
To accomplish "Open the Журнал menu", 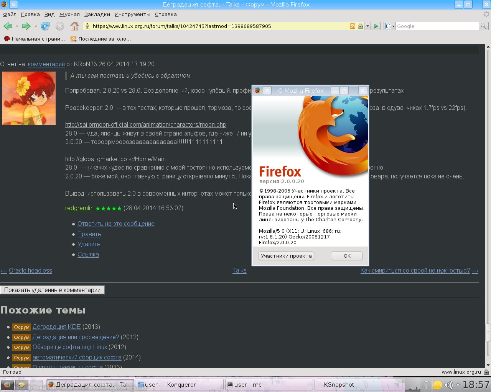I will click(x=69, y=14).
